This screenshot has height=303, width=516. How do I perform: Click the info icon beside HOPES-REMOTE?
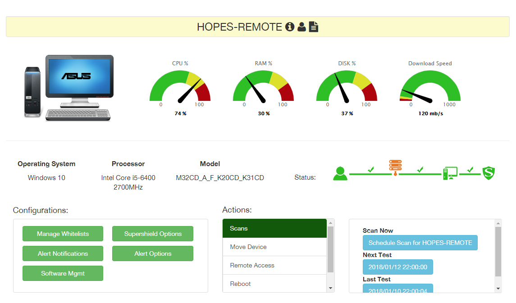[x=290, y=27]
